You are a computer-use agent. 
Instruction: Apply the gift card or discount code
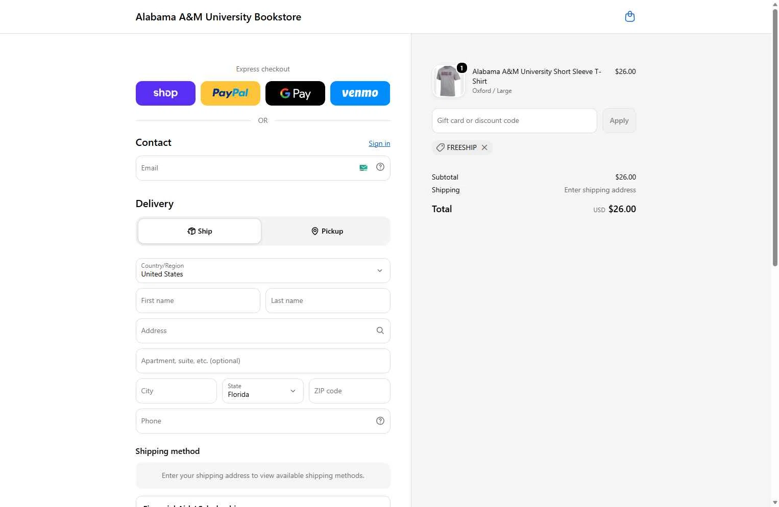(x=619, y=121)
